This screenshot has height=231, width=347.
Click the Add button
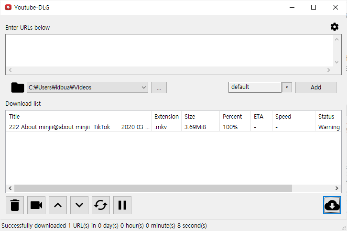pos(316,88)
